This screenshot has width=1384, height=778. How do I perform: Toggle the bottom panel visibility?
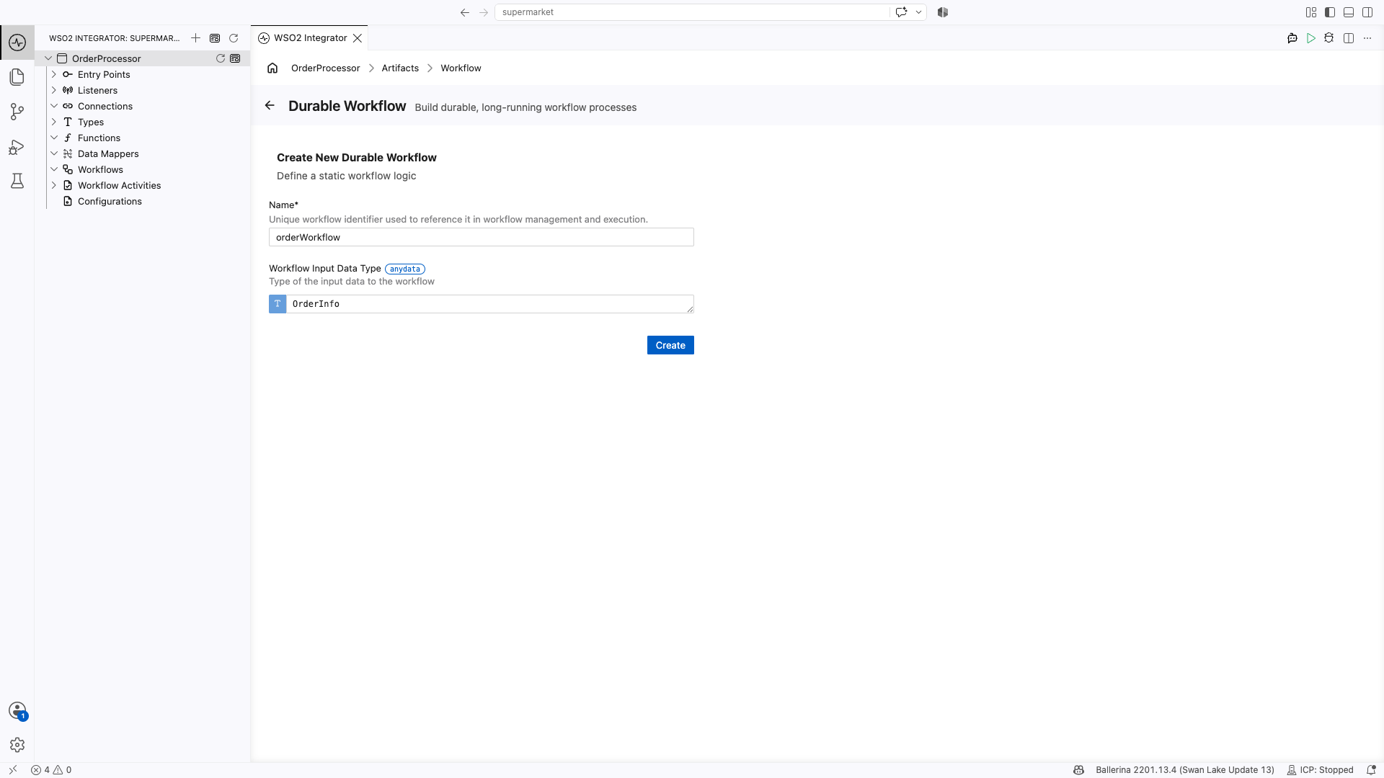(x=1349, y=12)
